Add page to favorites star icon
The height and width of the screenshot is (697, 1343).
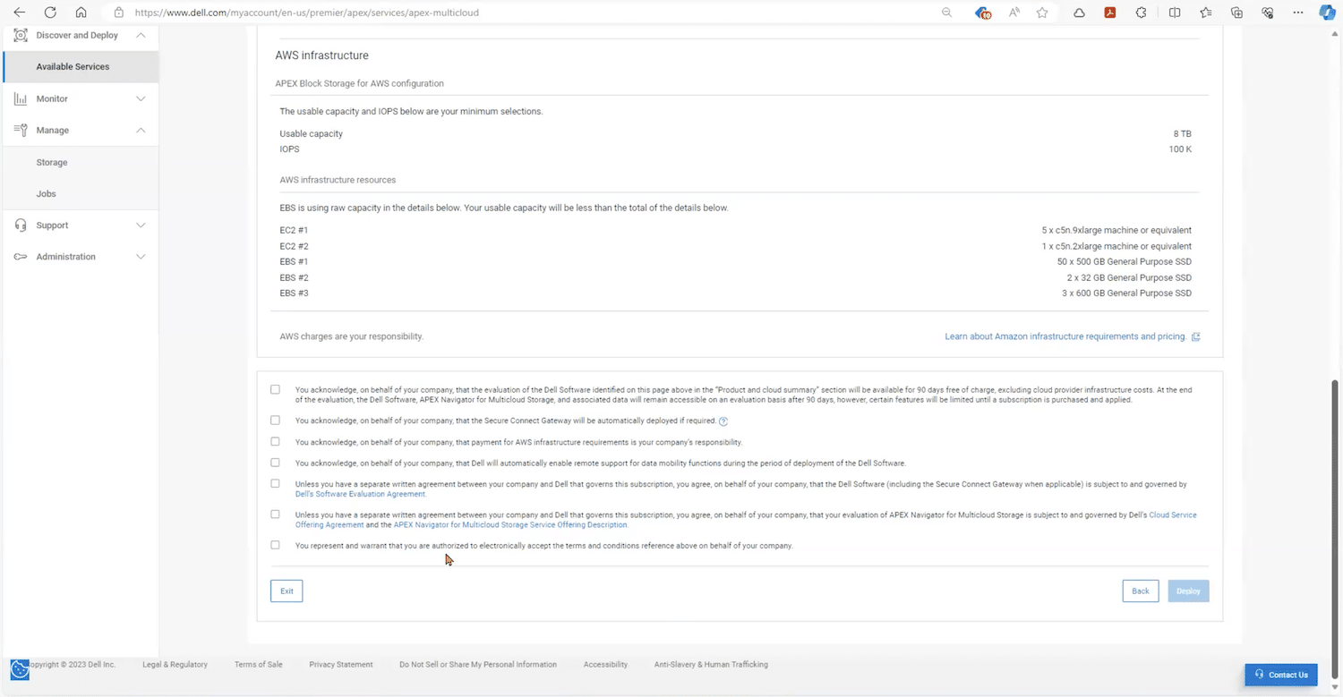point(1042,13)
